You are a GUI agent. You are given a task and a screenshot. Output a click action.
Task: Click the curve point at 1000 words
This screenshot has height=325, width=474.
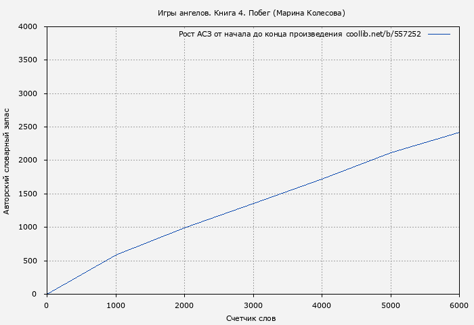(x=116, y=255)
